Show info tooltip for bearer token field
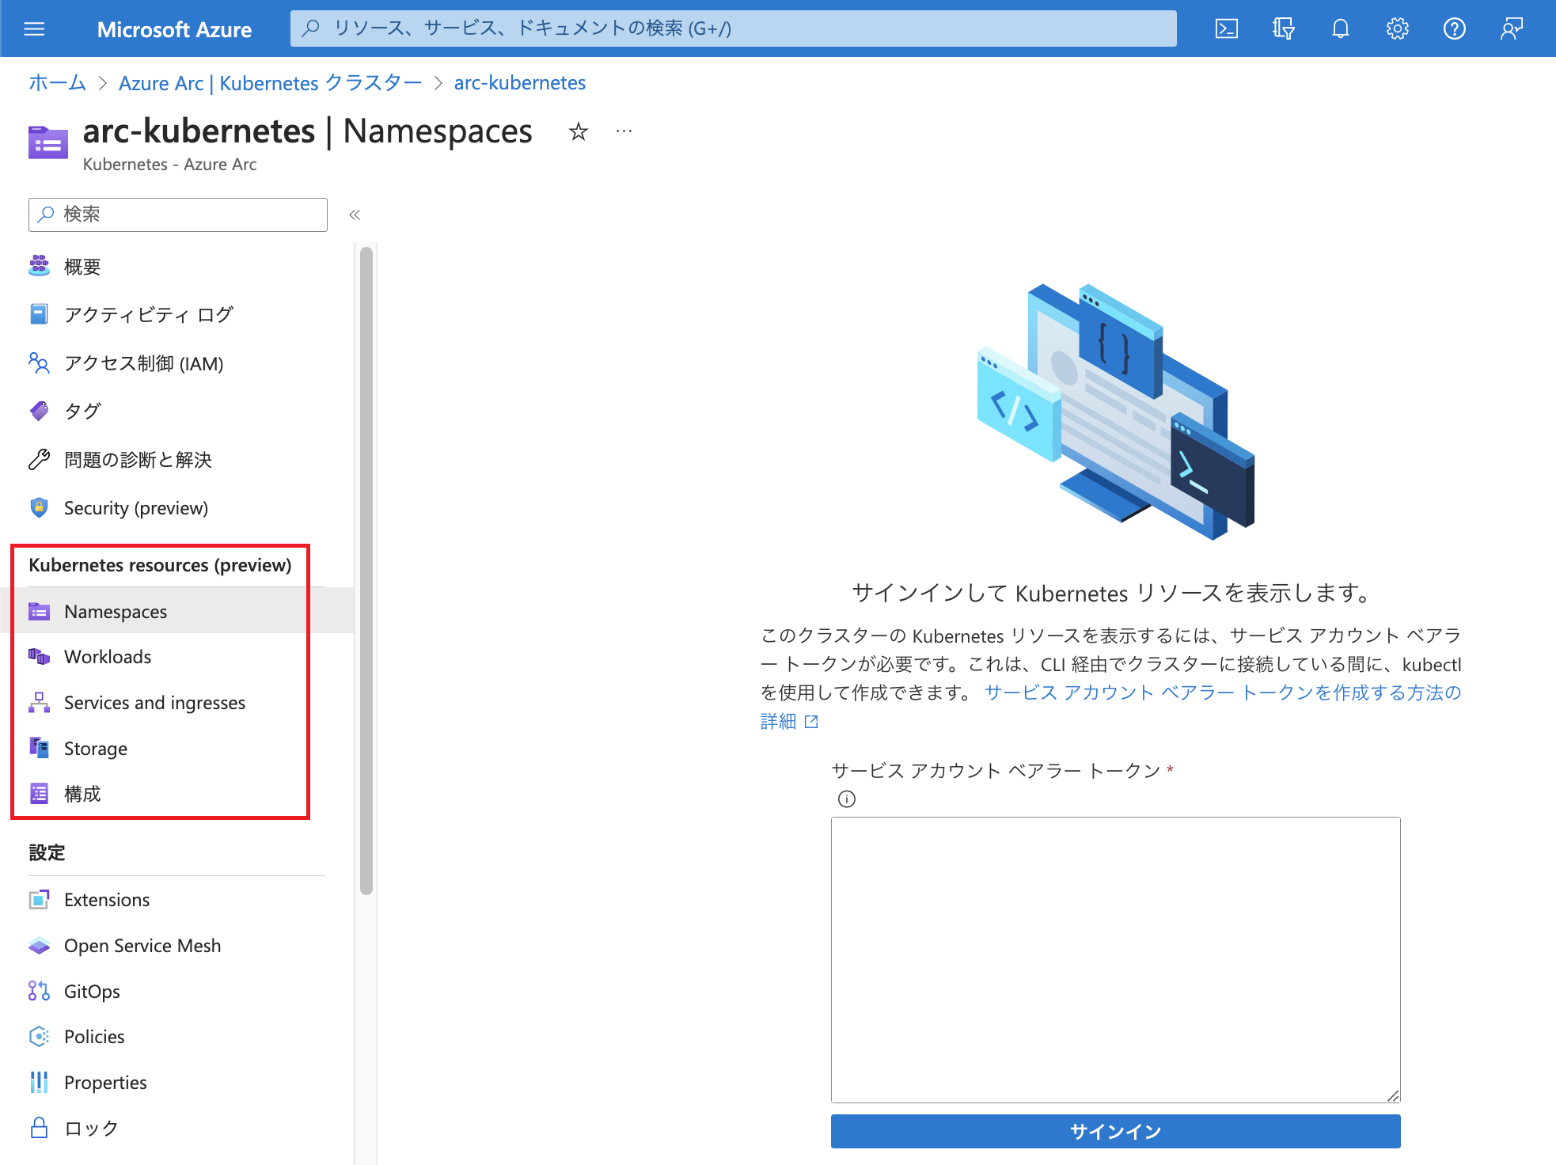The image size is (1556, 1165). (846, 799)
